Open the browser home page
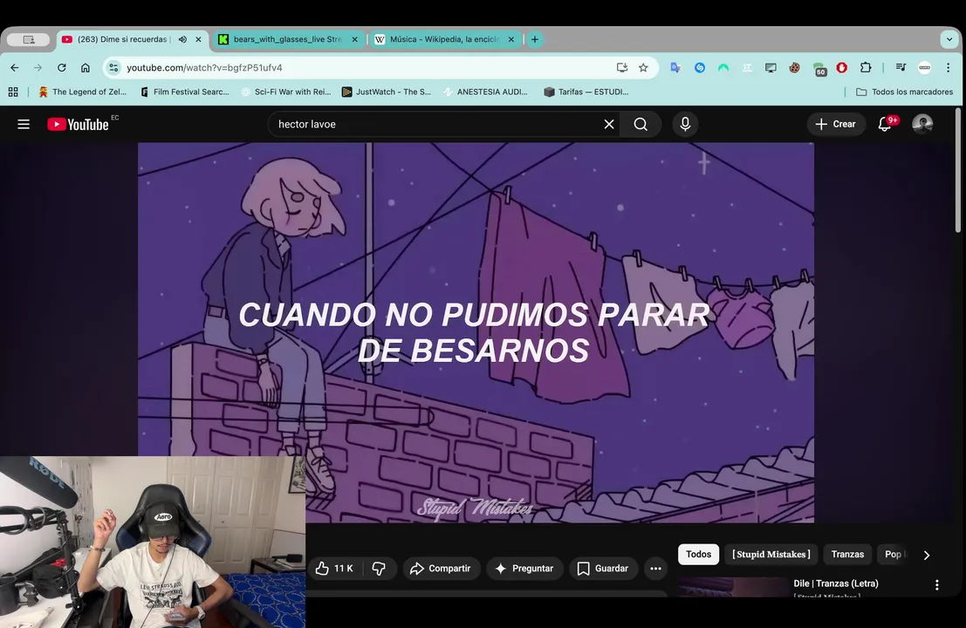This screenshot has height=628, width=966. [85, 68]
